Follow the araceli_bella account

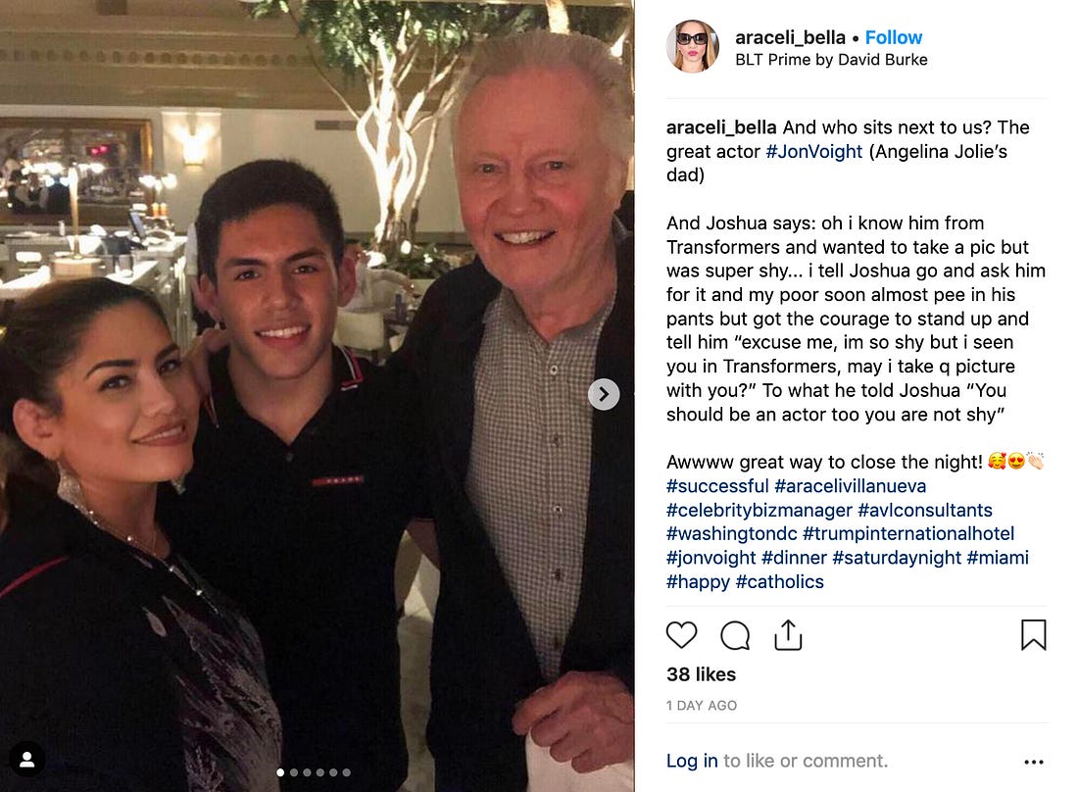(893, 38)
